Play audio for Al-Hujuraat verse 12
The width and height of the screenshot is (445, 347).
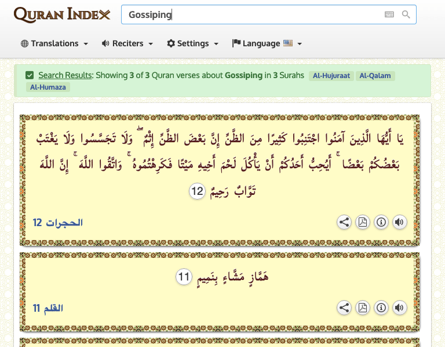(x=400, y=222)
